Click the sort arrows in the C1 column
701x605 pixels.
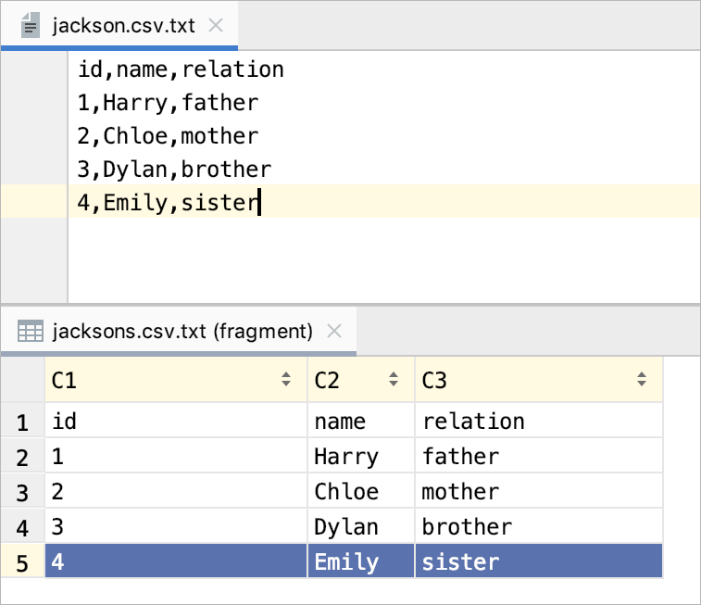(285, 380)
